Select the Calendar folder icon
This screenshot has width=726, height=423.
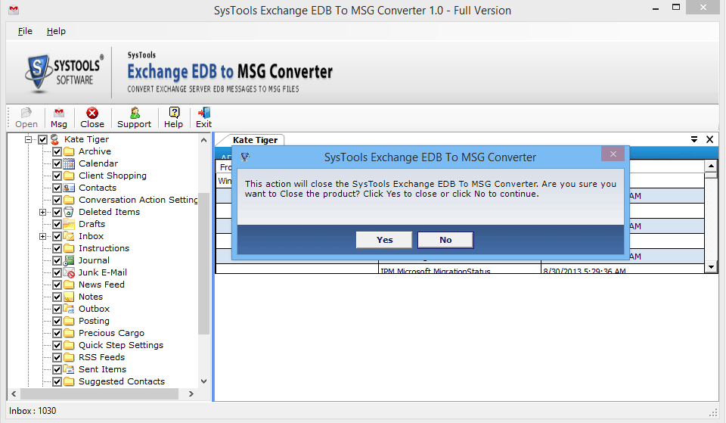click(69, 163)
